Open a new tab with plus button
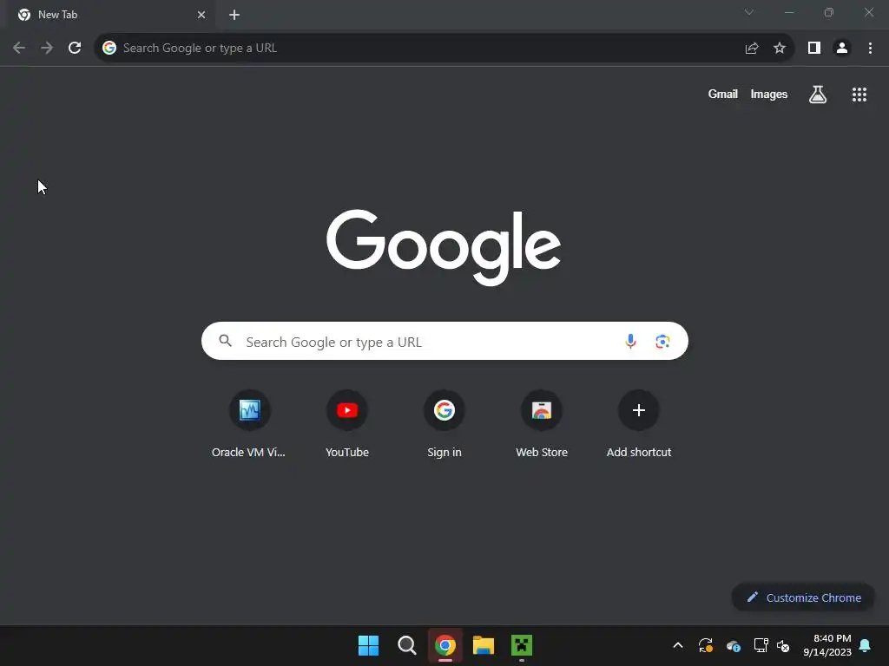Image resolution: width=889 pixels, height=666 pixels. tap(234, 15)
